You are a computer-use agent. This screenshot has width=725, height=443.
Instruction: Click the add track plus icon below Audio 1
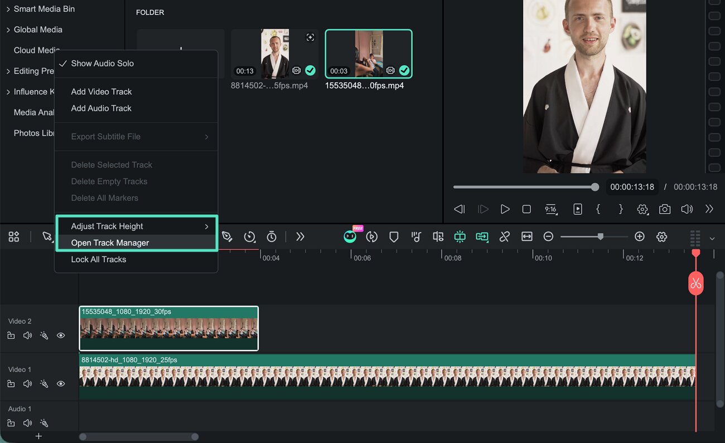[x=38, y=436]
